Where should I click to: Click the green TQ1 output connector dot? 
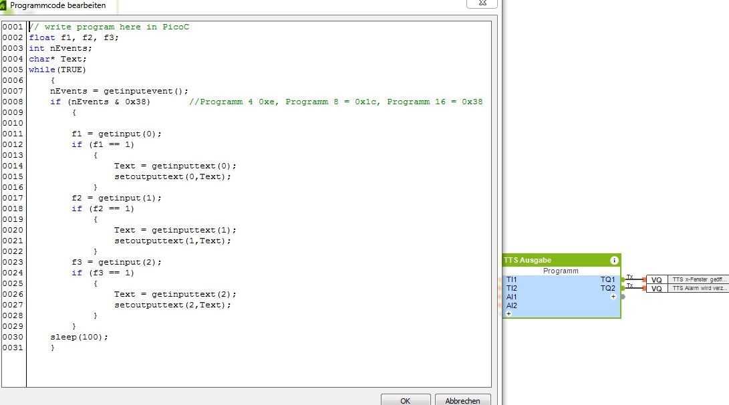(x=623, y=279)
